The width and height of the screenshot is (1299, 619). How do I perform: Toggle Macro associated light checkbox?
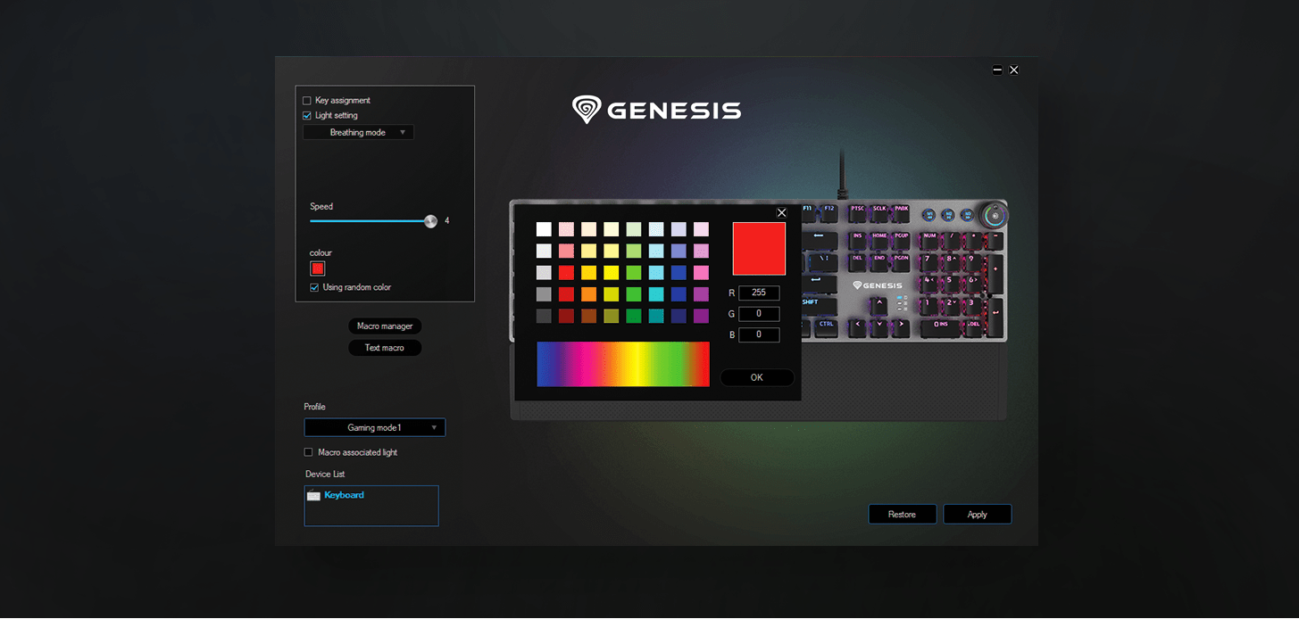click(309, 452)
